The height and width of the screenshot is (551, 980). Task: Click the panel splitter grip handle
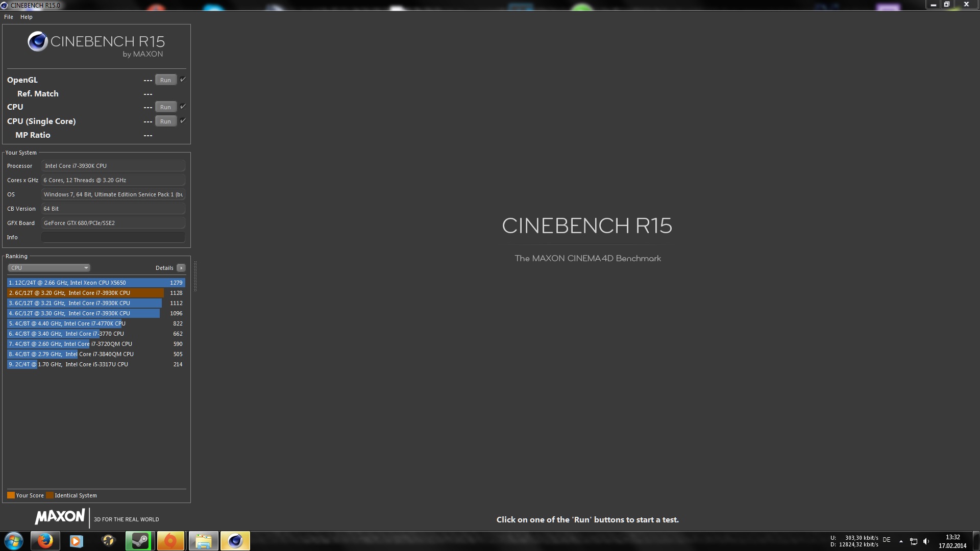pos(195,276)
